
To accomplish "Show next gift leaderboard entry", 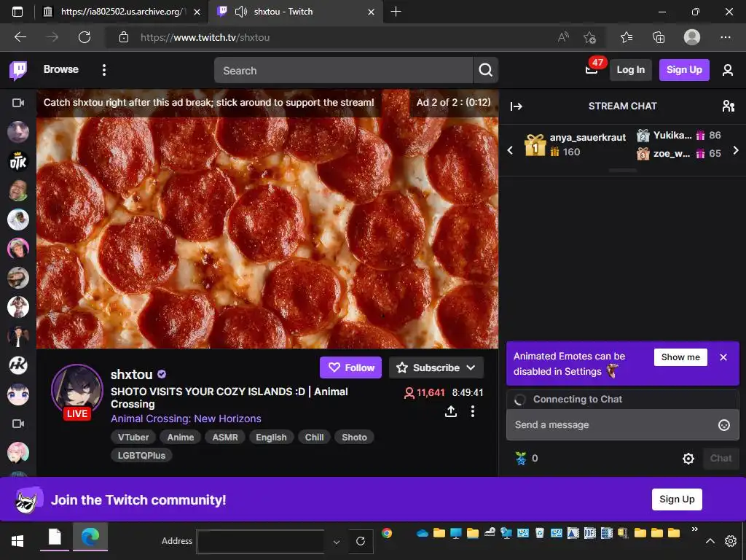I will point(736,150).
